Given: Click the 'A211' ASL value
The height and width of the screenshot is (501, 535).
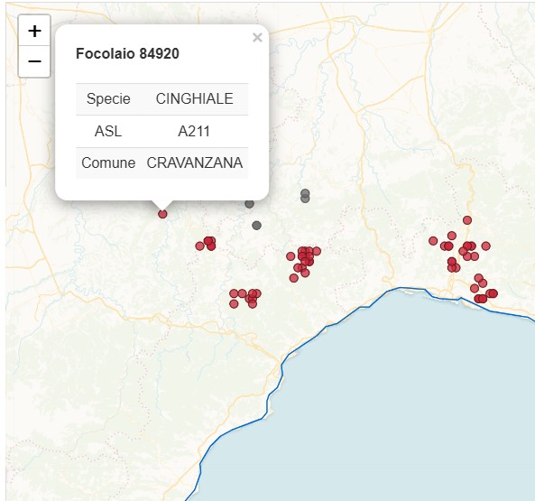Looking at the screenshot, I should tap(194, 132).
